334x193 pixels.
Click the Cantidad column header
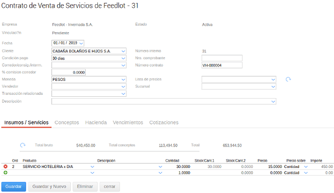pyautogui.click(x=172, y=161)
